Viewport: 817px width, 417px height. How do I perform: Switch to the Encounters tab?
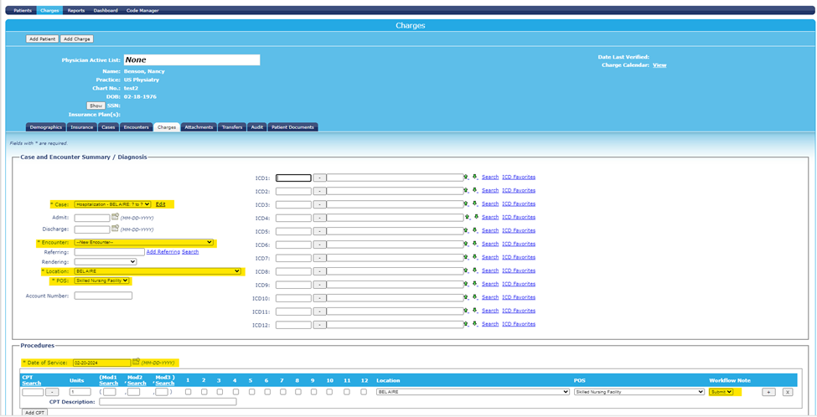click(137, 127)
